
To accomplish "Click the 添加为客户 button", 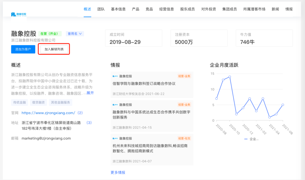I will coord(23,49).
